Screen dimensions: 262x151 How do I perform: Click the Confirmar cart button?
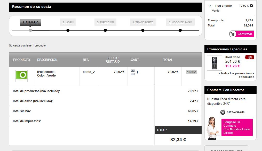(x=242, y=34)
